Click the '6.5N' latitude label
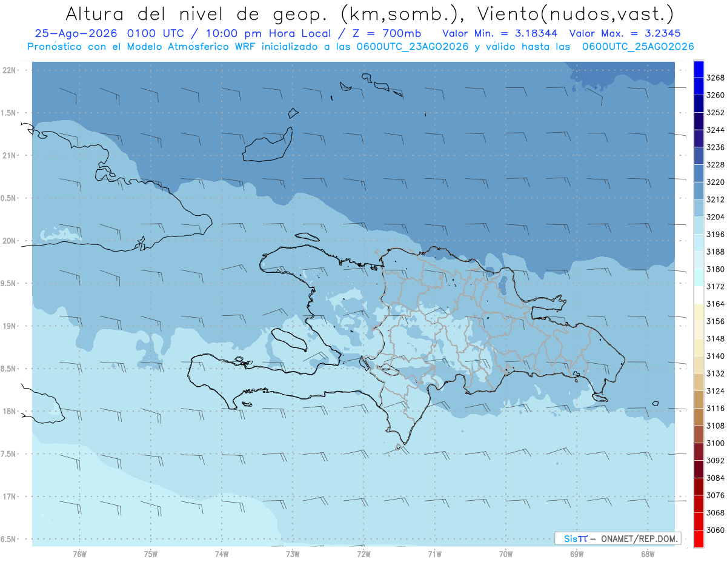 point(8,539)
